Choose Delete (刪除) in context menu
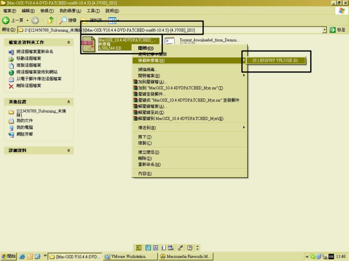Screen dimensions: 349x261 click(190, 158)
